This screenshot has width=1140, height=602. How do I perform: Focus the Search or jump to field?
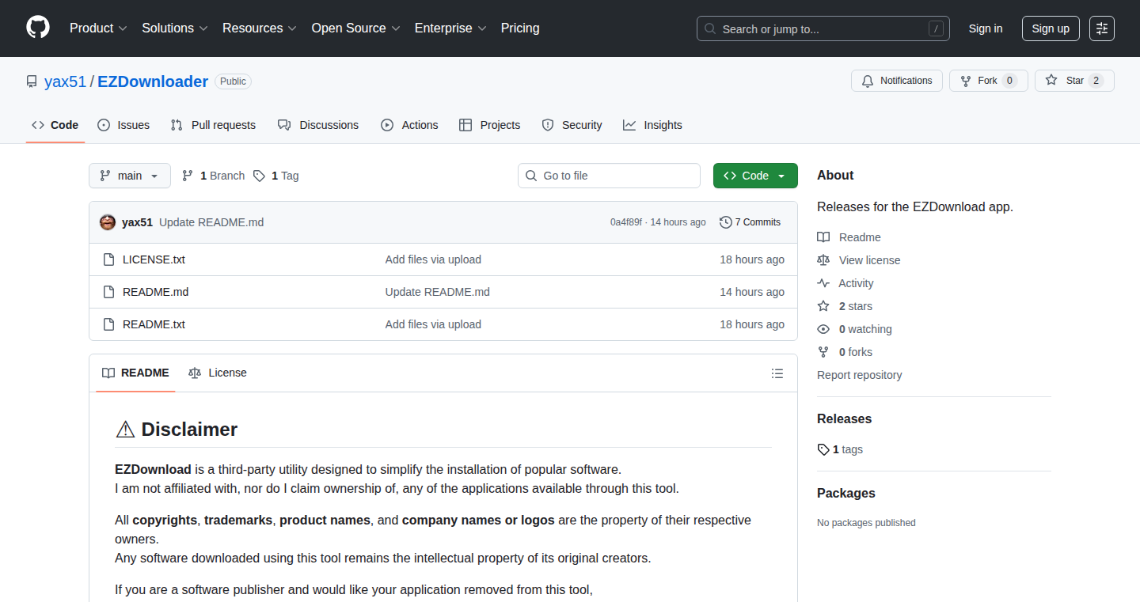[823, 28]
